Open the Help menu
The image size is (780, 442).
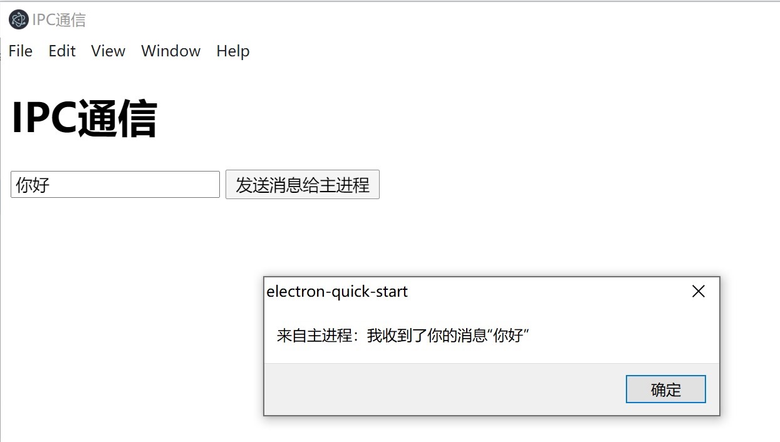pyautogui.click(x=232, y=51)
